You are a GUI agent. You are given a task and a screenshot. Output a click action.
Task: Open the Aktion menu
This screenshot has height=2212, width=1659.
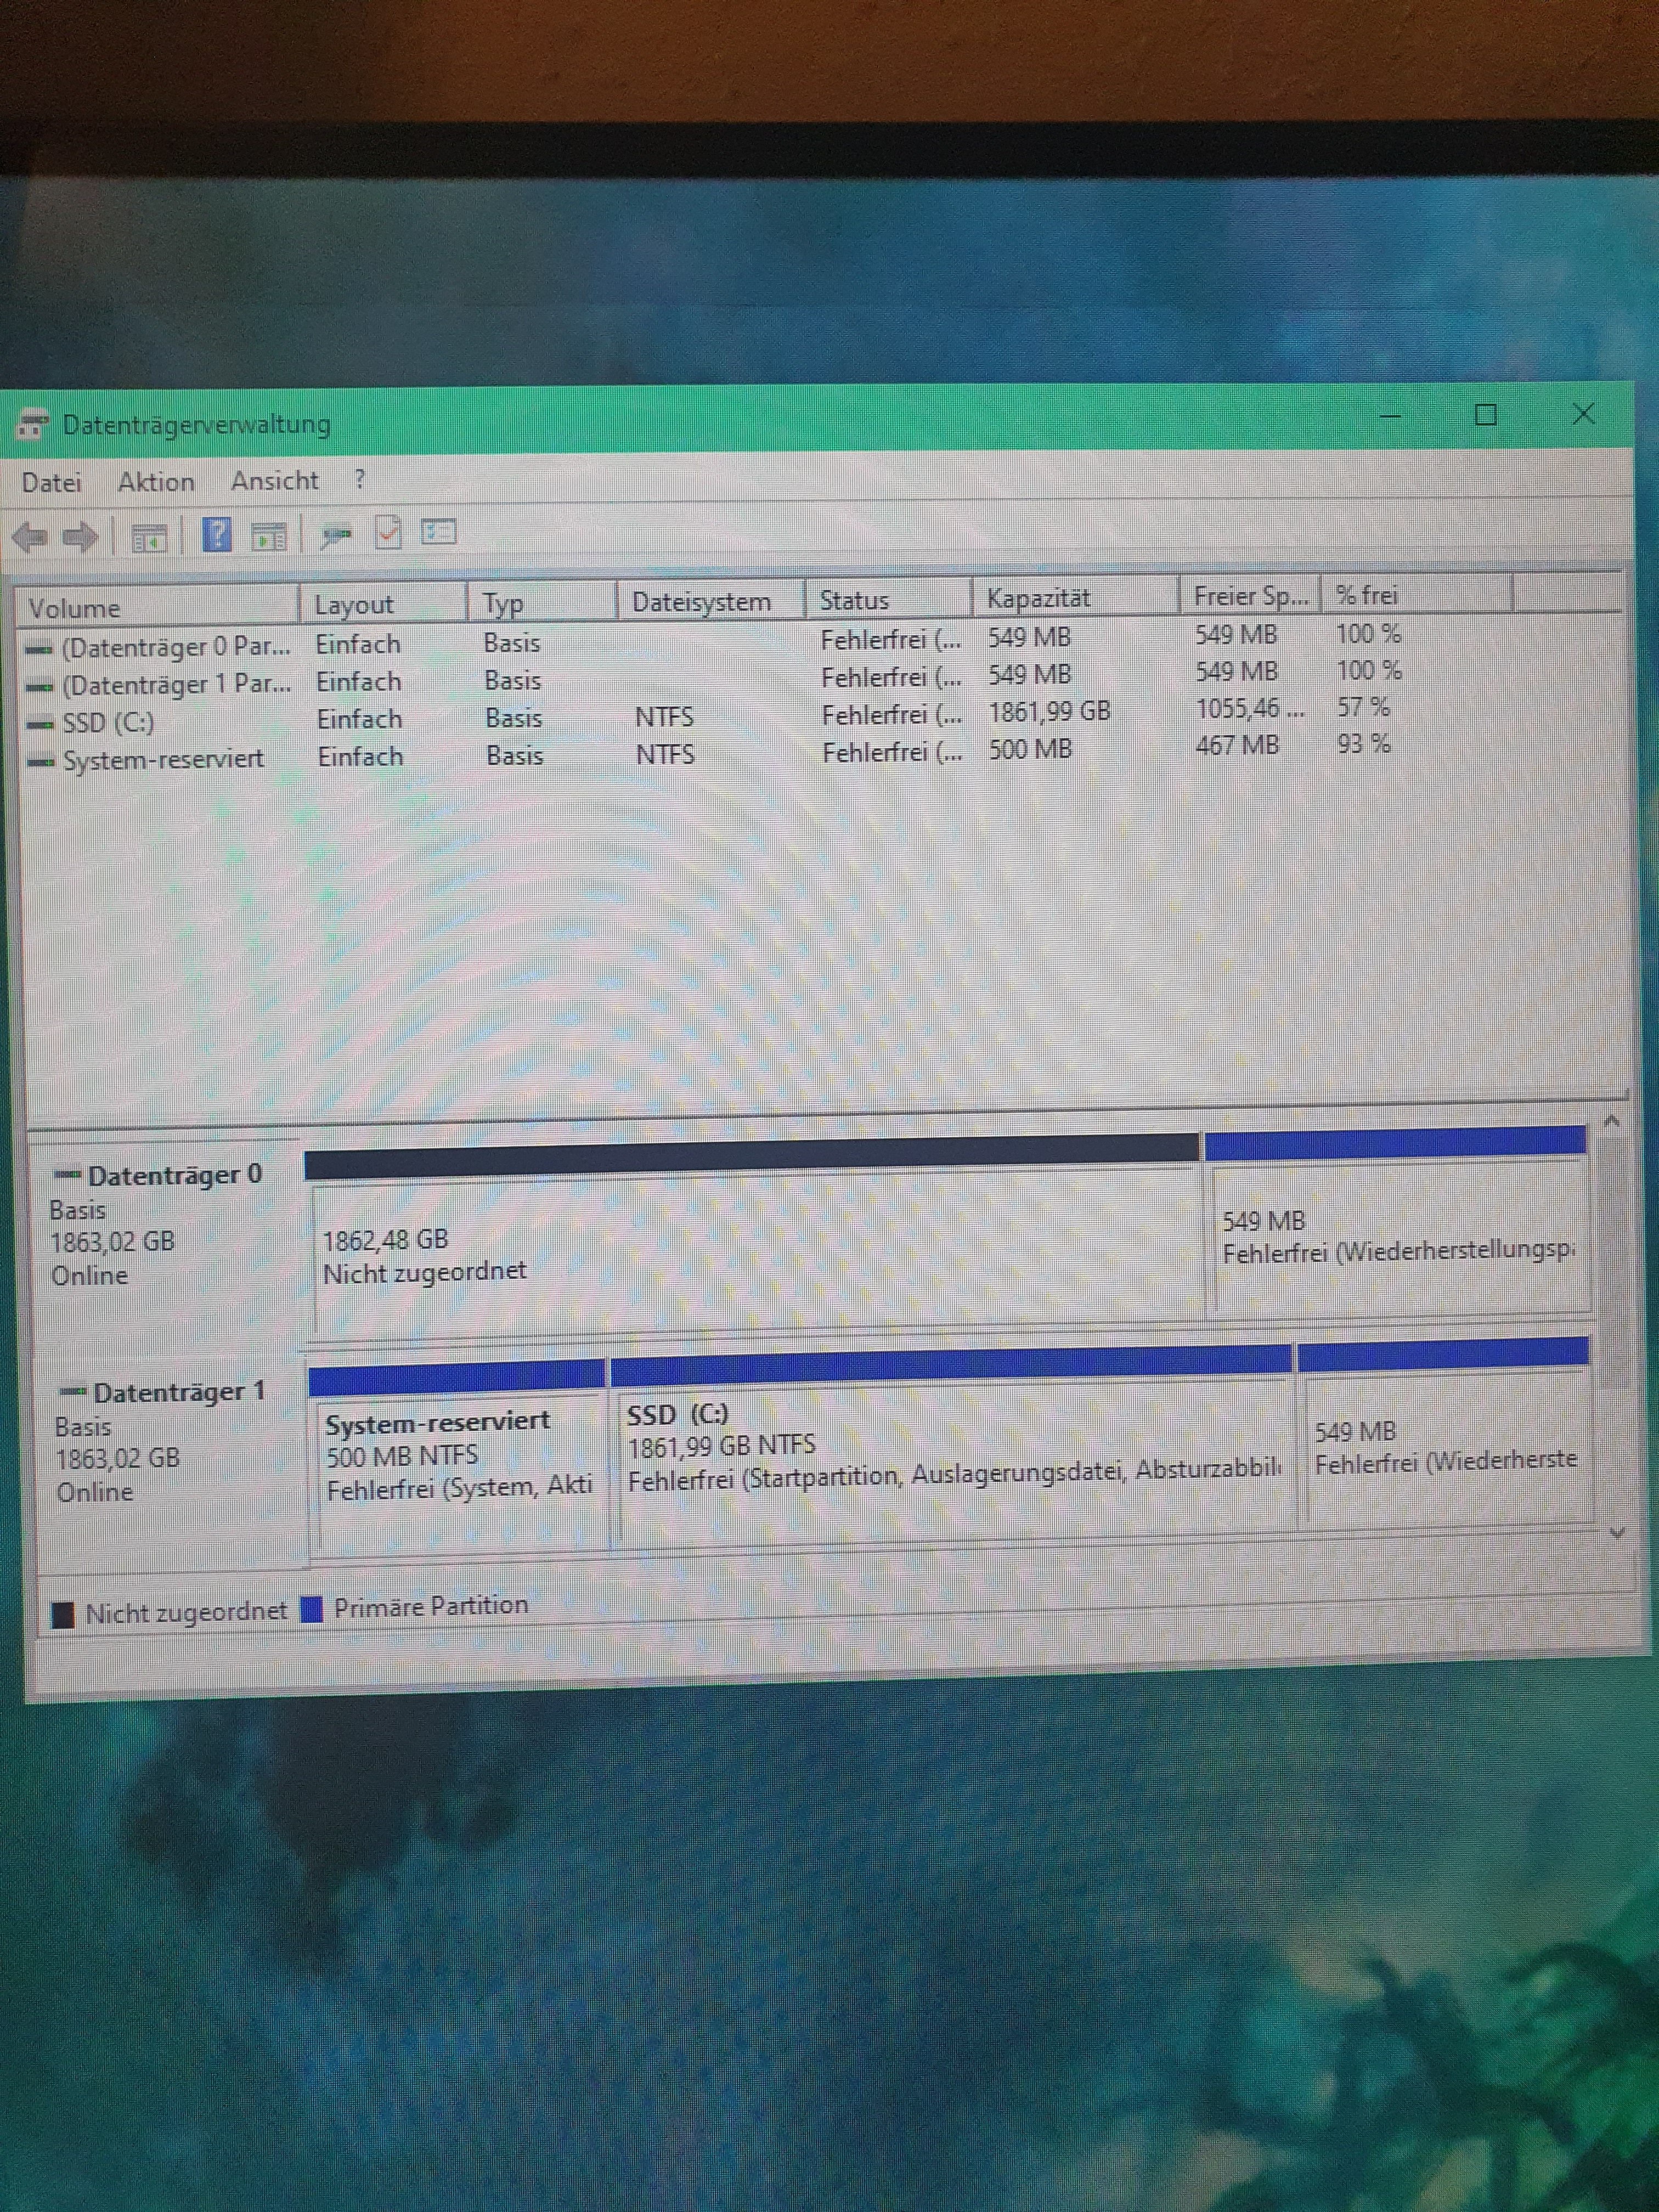(156, 482)
